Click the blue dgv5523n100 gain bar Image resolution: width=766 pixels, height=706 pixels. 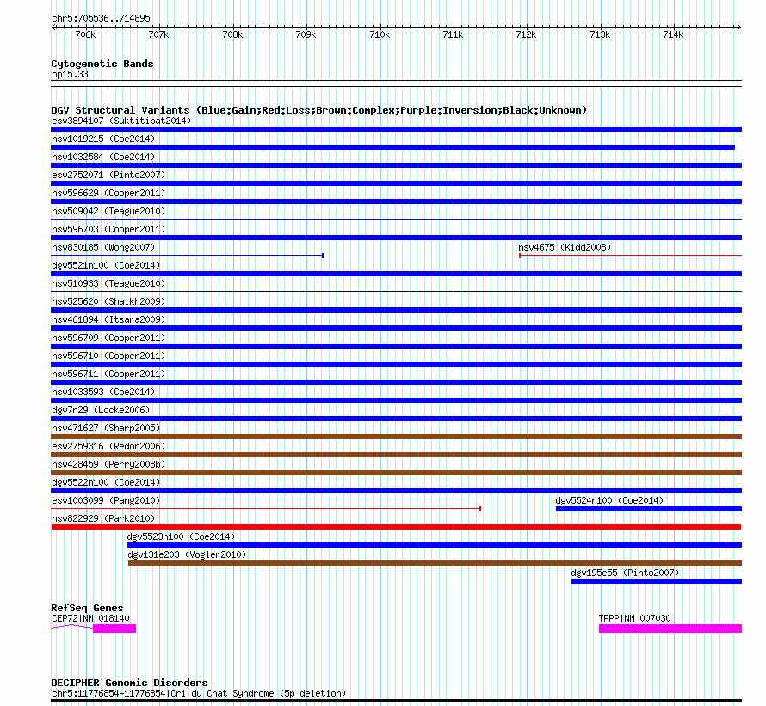tap(435, 545)
